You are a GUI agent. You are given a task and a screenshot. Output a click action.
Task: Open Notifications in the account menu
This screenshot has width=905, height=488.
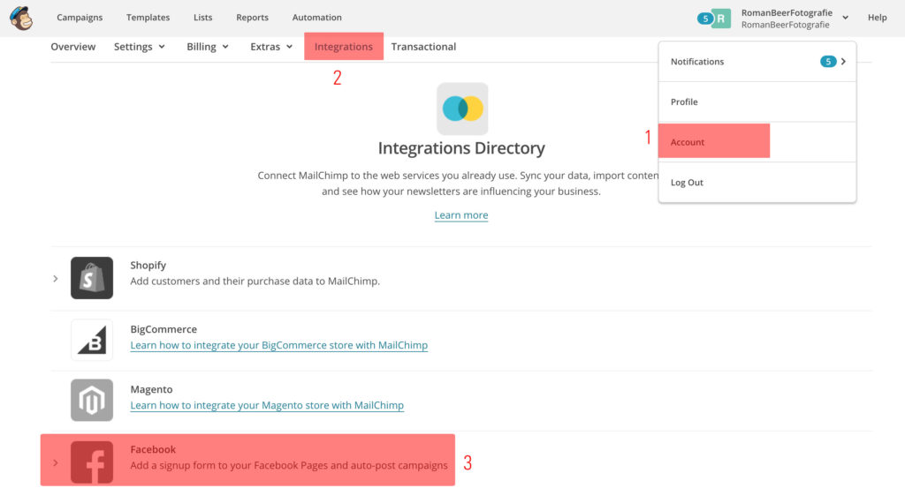tap(757, 62)
